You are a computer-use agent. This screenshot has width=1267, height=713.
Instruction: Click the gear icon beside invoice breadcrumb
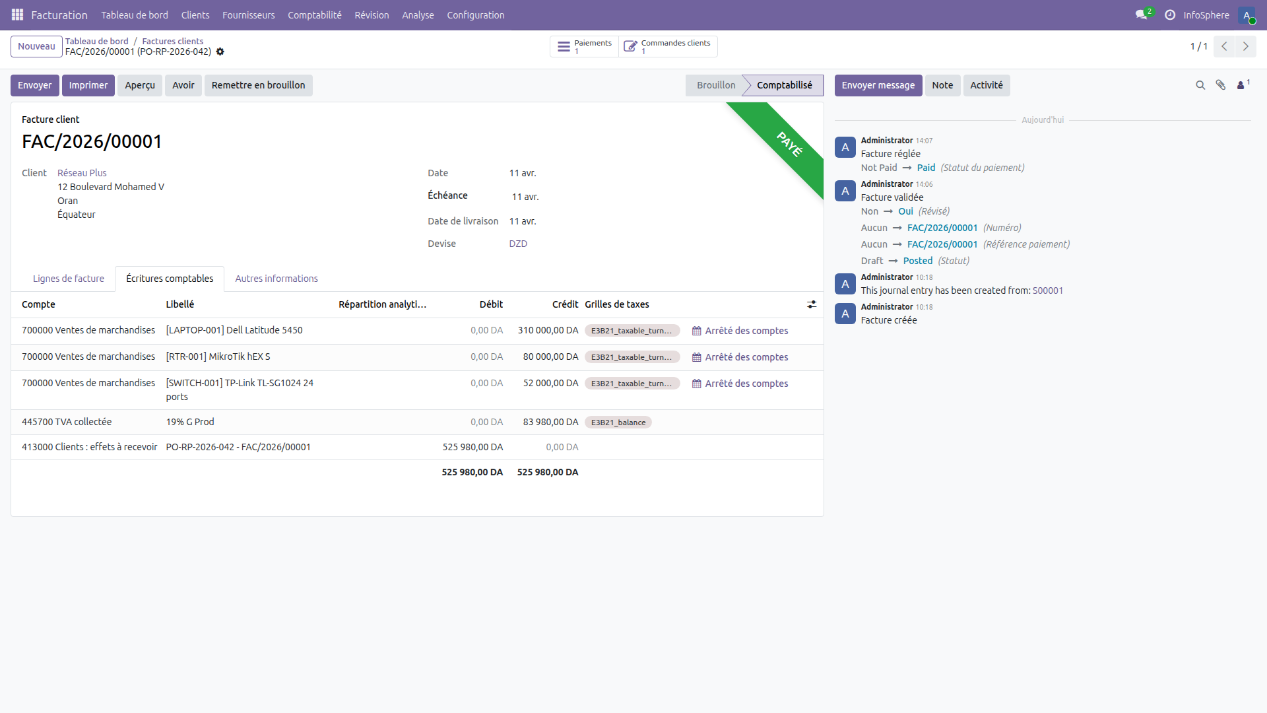tap(220, 51)
